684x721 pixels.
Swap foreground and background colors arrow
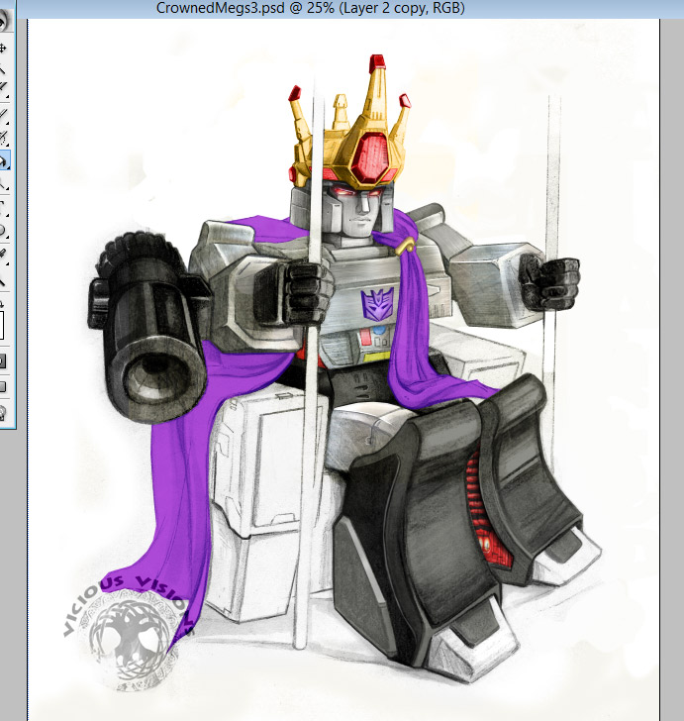tap(2, 304)
